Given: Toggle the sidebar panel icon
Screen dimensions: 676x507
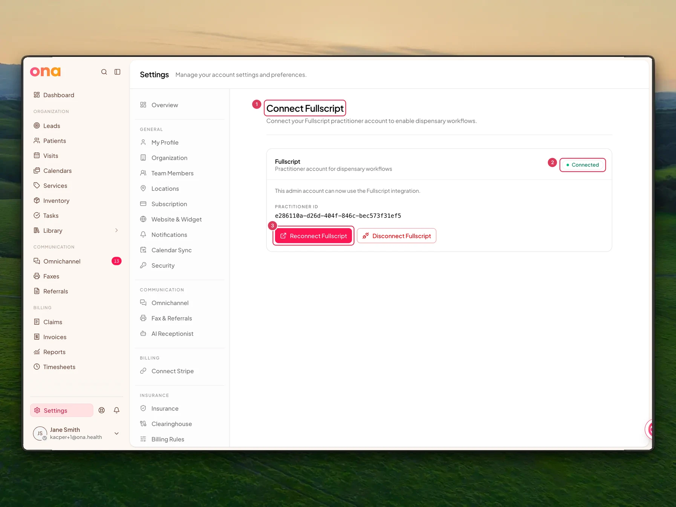Looking at the screenshot, I should (118, 72).
